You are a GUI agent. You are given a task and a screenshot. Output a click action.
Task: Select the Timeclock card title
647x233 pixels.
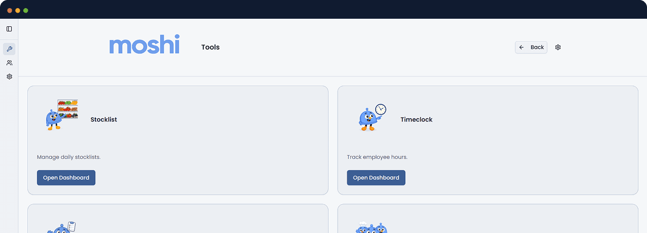(416, 120)
